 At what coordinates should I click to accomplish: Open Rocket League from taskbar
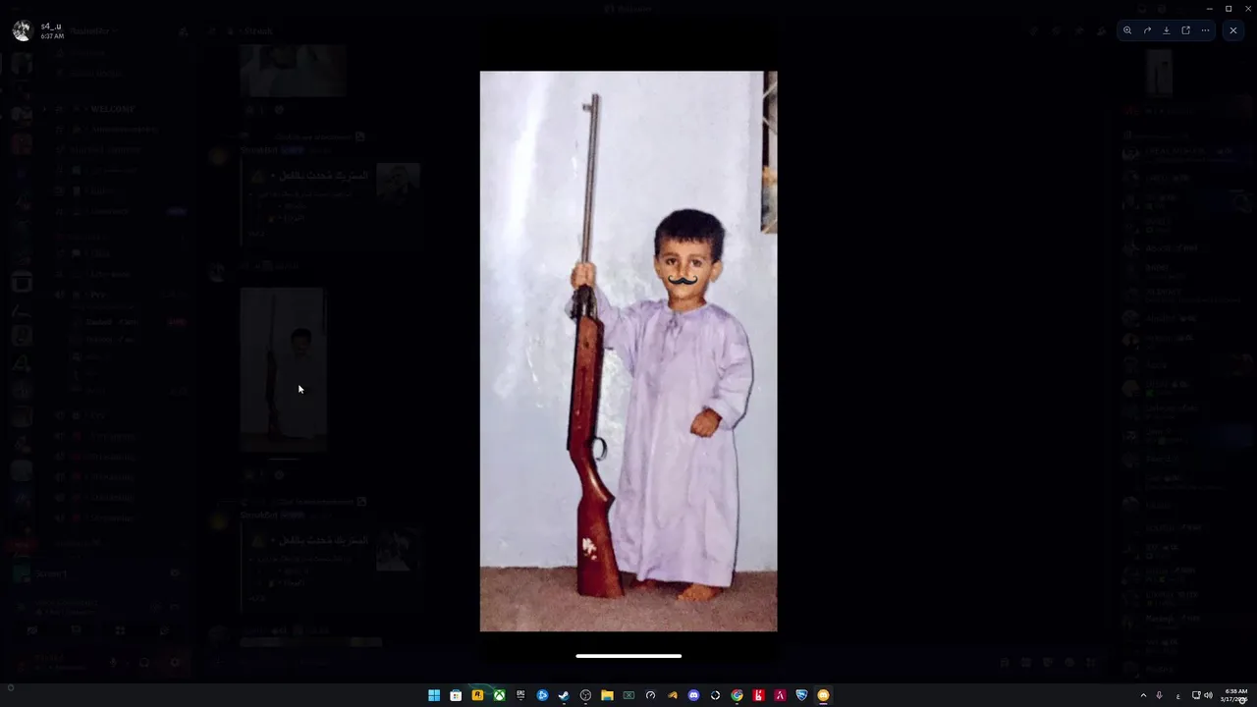click(801, 695)
